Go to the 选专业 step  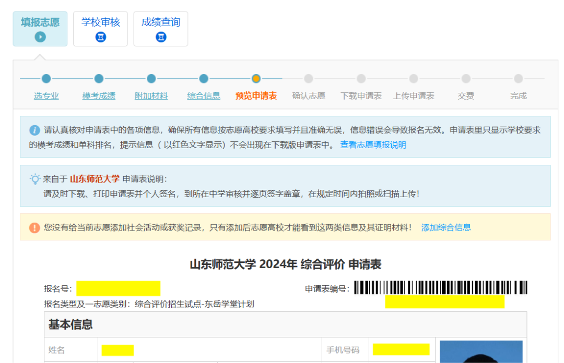(46, 96)
